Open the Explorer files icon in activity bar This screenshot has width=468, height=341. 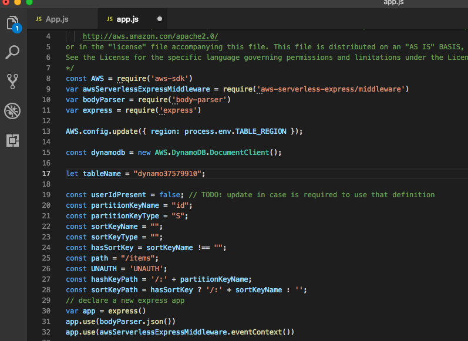pos(12,23)
